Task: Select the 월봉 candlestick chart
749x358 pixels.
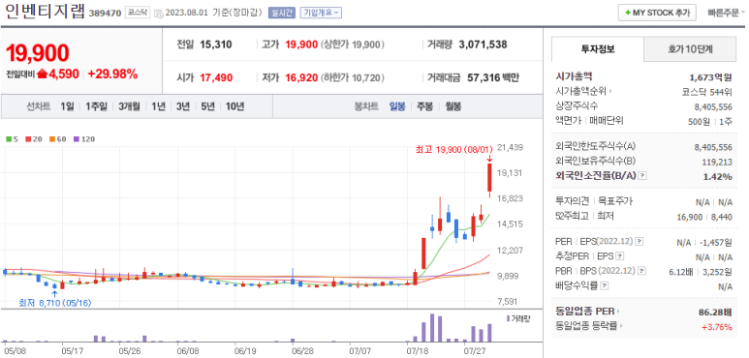Action: tap(453, 106)
